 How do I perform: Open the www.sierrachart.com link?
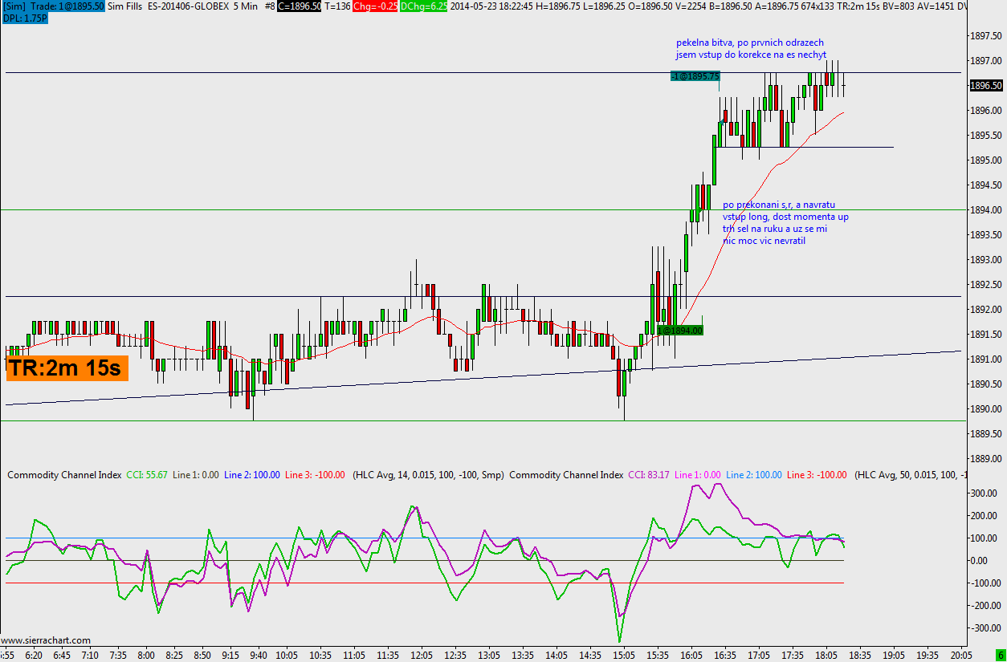tap(46, 640)
